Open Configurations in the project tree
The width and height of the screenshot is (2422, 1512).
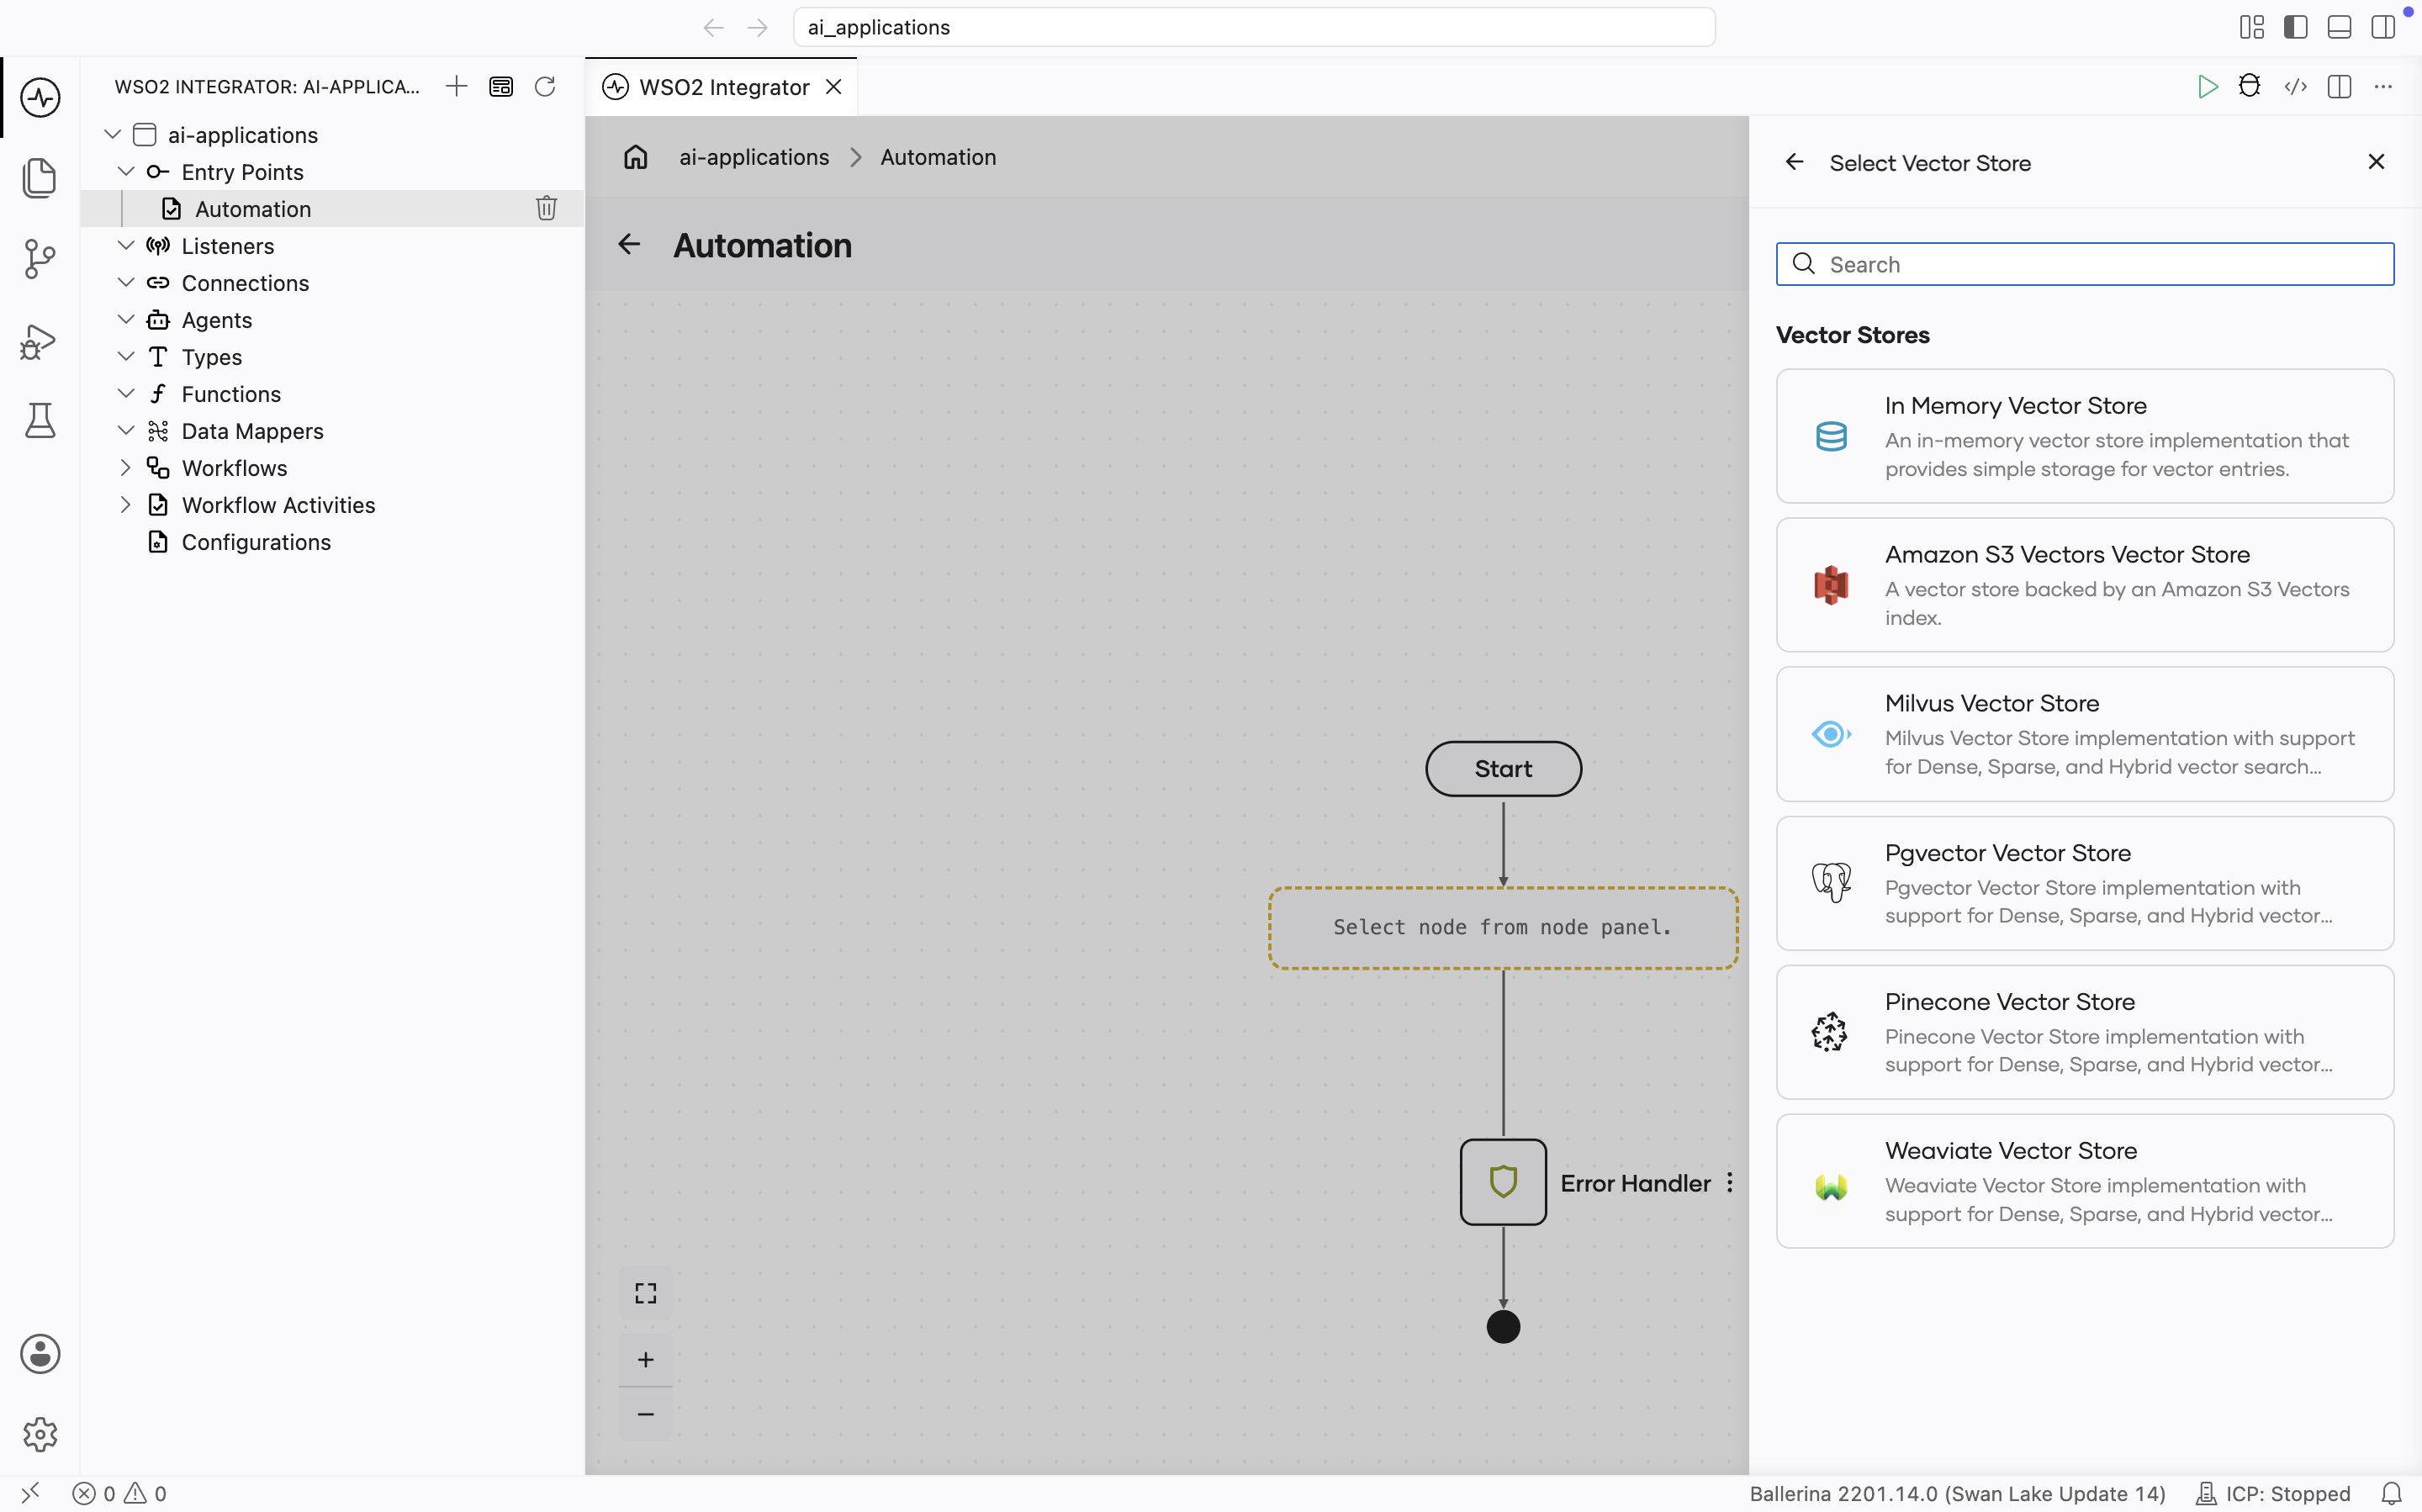256,542
